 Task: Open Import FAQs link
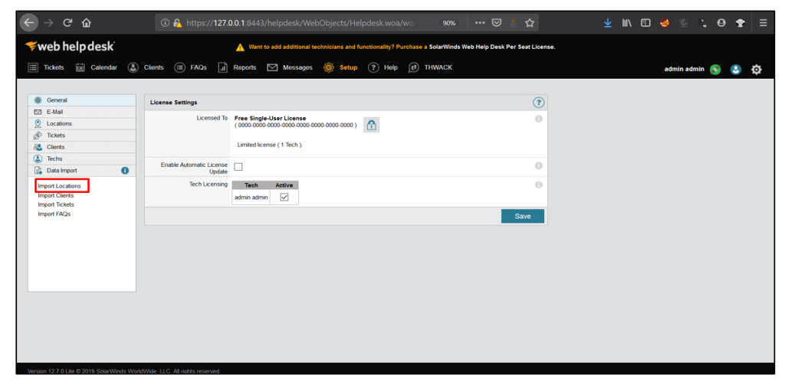coord(54,214)
